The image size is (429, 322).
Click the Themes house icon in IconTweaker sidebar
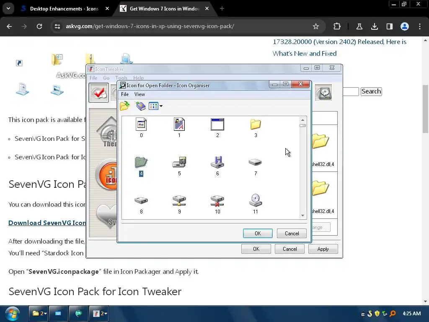pyautogui.click(x=108, y=132)
